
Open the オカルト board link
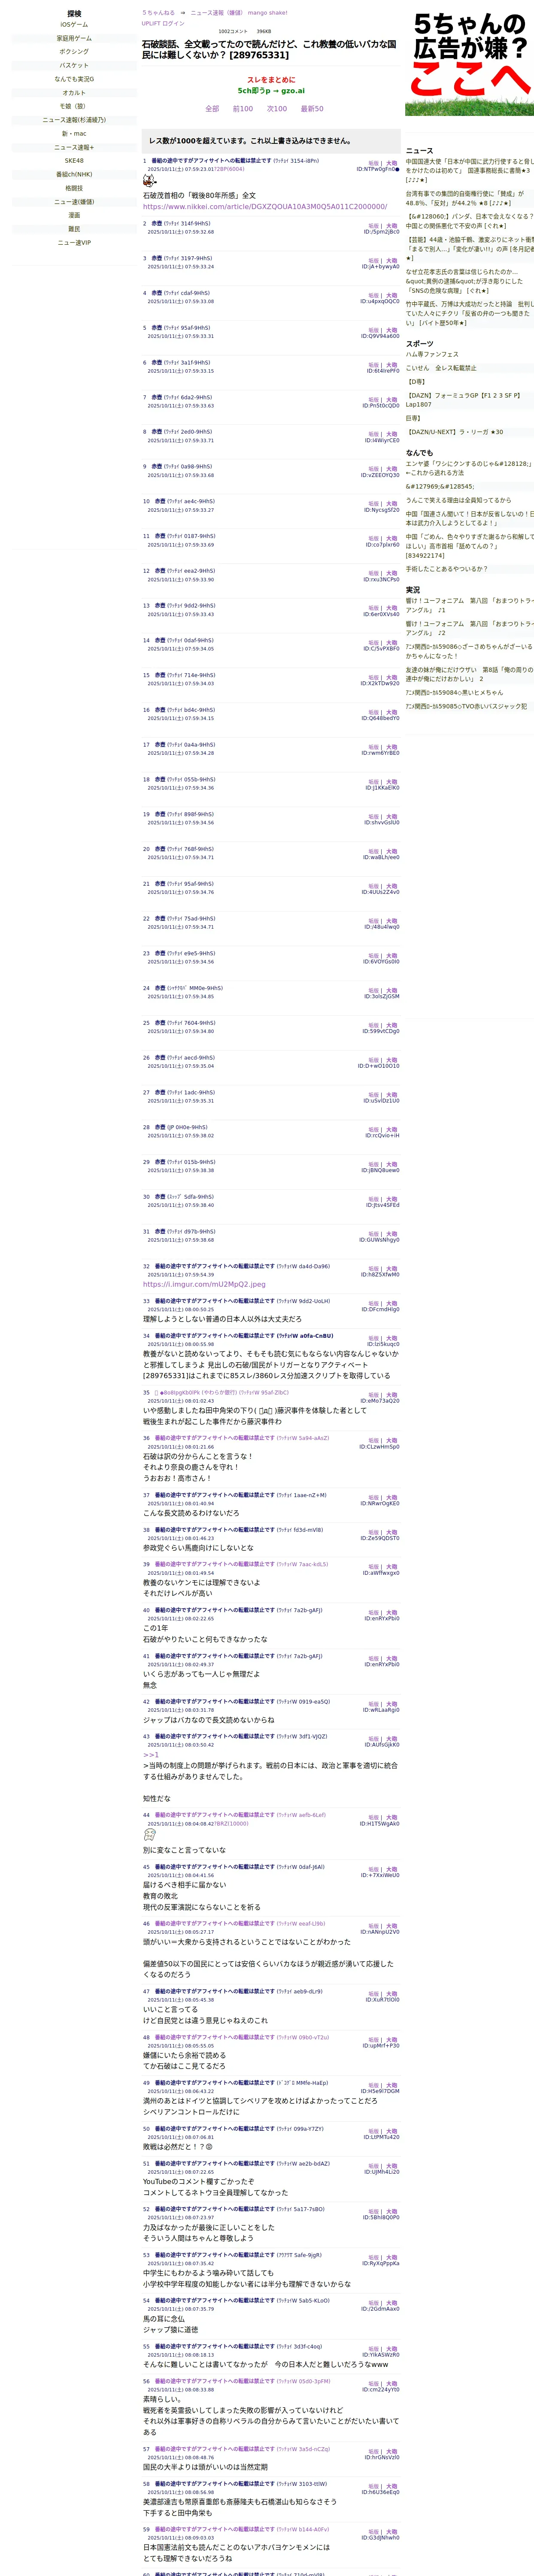click(74, 93)
